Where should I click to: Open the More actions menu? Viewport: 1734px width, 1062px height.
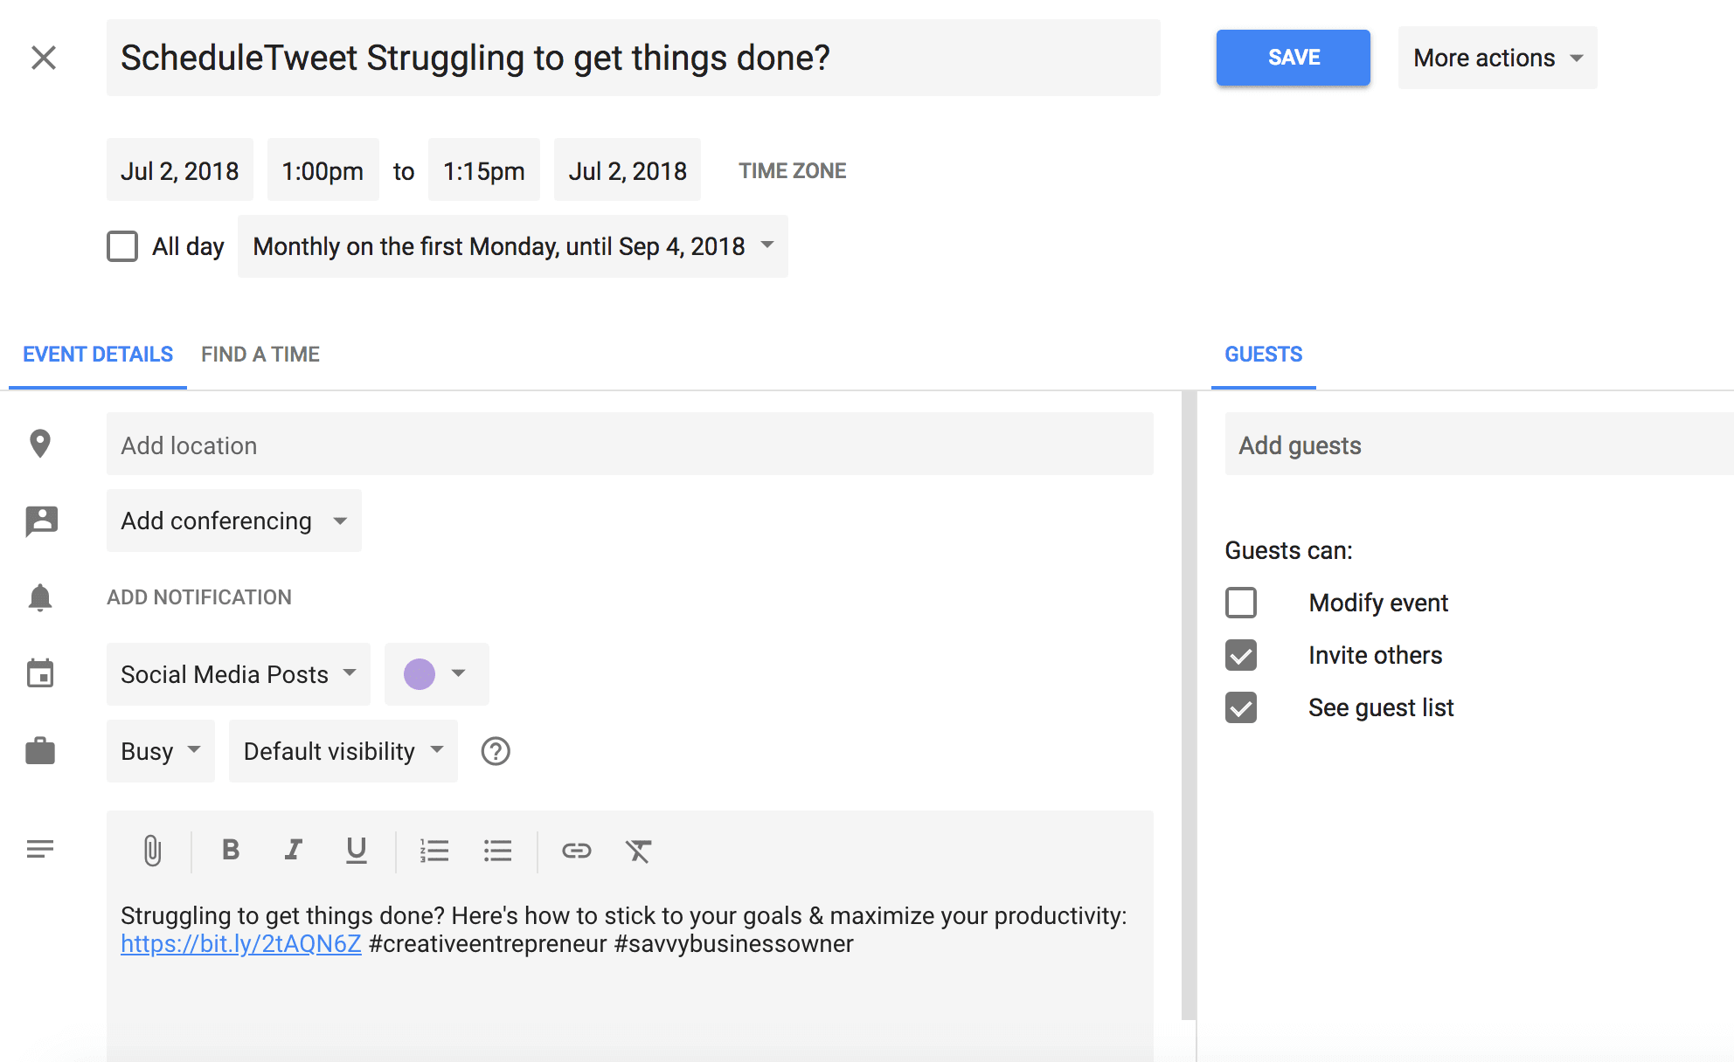pyautogui.click(x=1498, y=58)
